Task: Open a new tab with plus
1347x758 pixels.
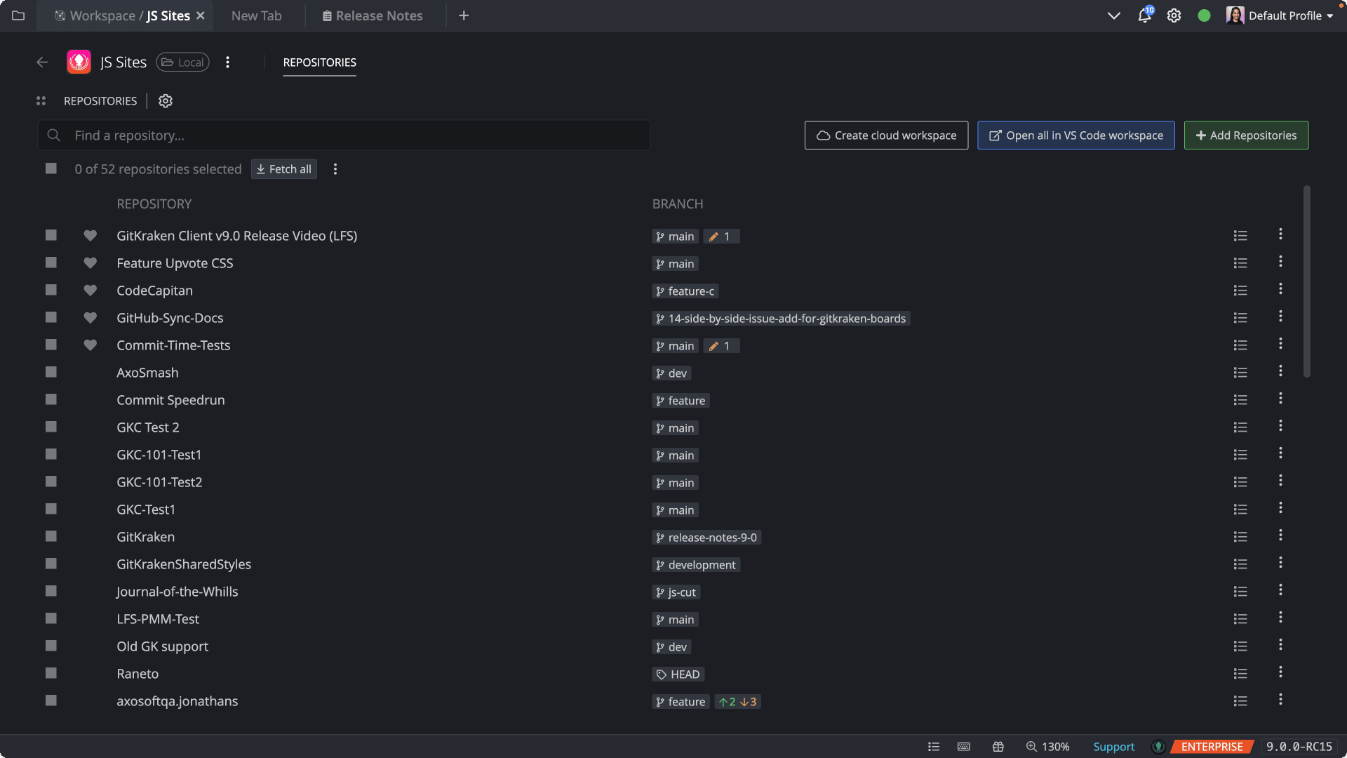Action: coord(464,15)
